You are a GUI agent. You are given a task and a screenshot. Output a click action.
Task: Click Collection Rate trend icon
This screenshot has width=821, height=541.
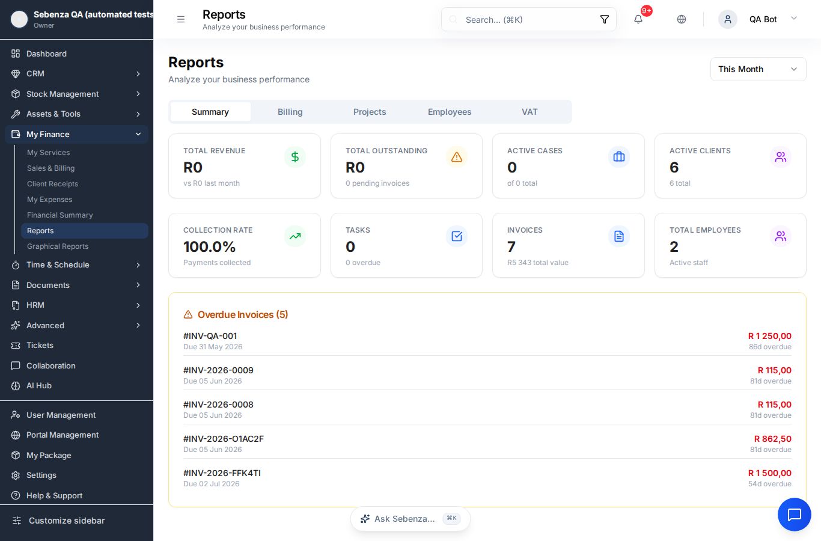pyautogui.click(x=295, y=236)
